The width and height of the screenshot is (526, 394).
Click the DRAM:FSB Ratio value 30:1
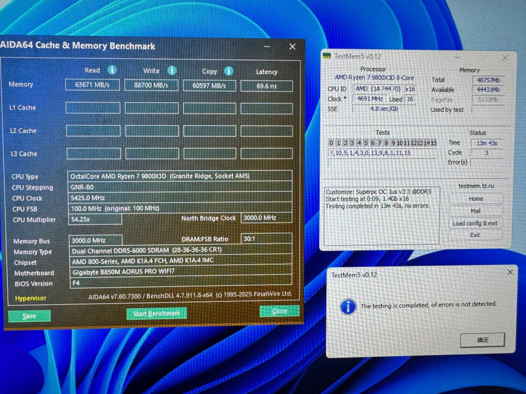(x=267, y=239)
